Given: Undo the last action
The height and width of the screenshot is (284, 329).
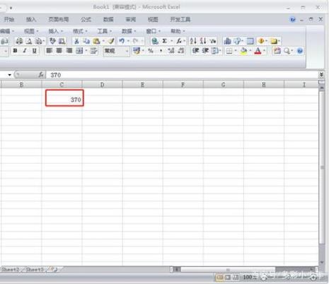Looking at the screenshot, I should click(122, 41).
